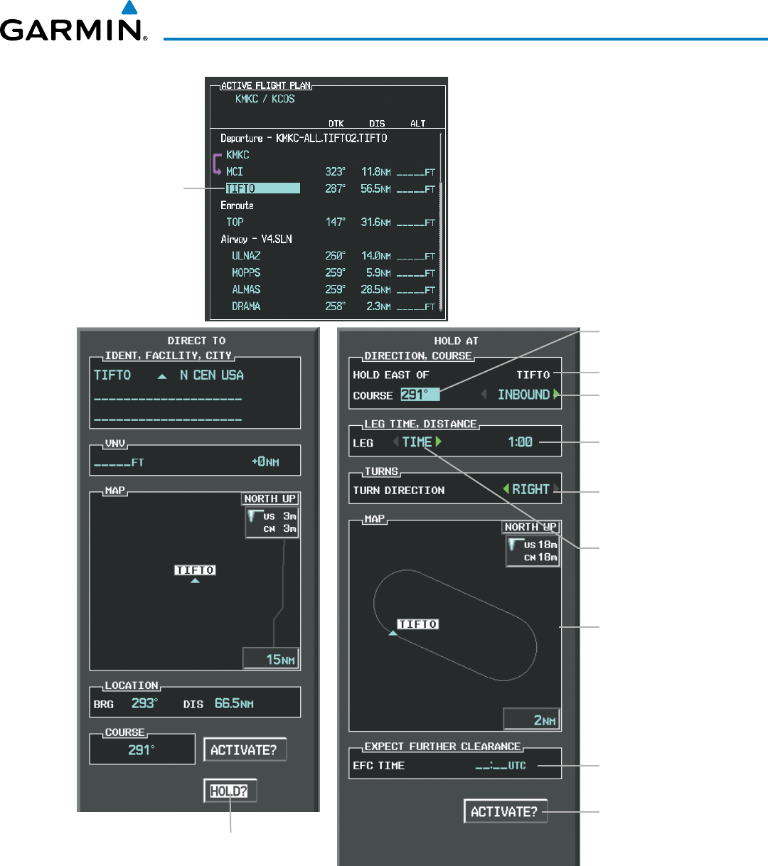The image size is (768, 866).
Task: Click ACTIVATE? in the Hold At window
Action: [505, 811]
